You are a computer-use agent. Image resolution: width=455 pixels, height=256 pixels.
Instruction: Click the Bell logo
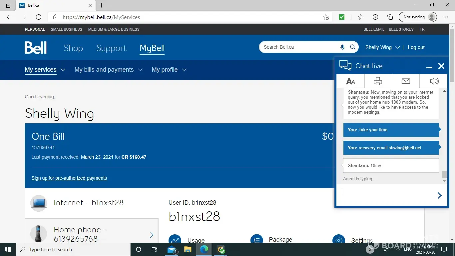(x=36, y=48)
